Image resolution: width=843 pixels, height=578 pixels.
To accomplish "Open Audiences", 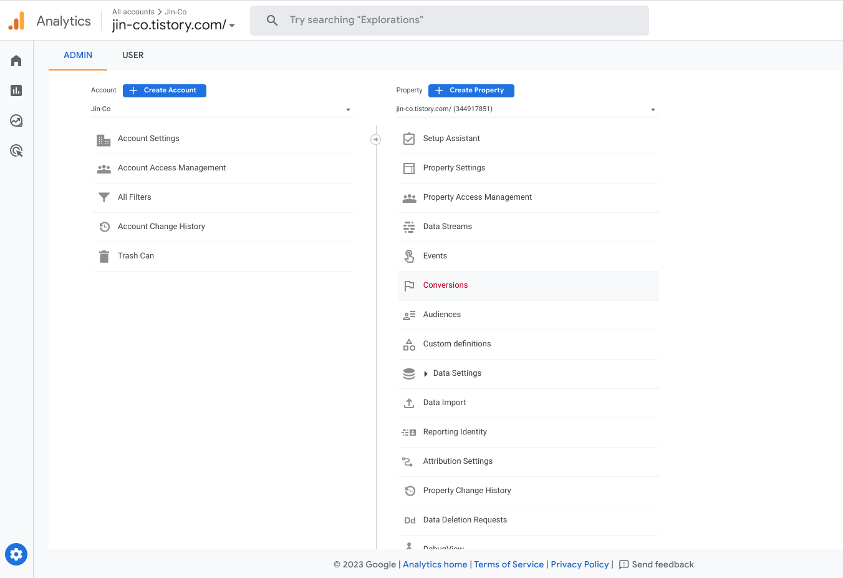I will (528, 315).
